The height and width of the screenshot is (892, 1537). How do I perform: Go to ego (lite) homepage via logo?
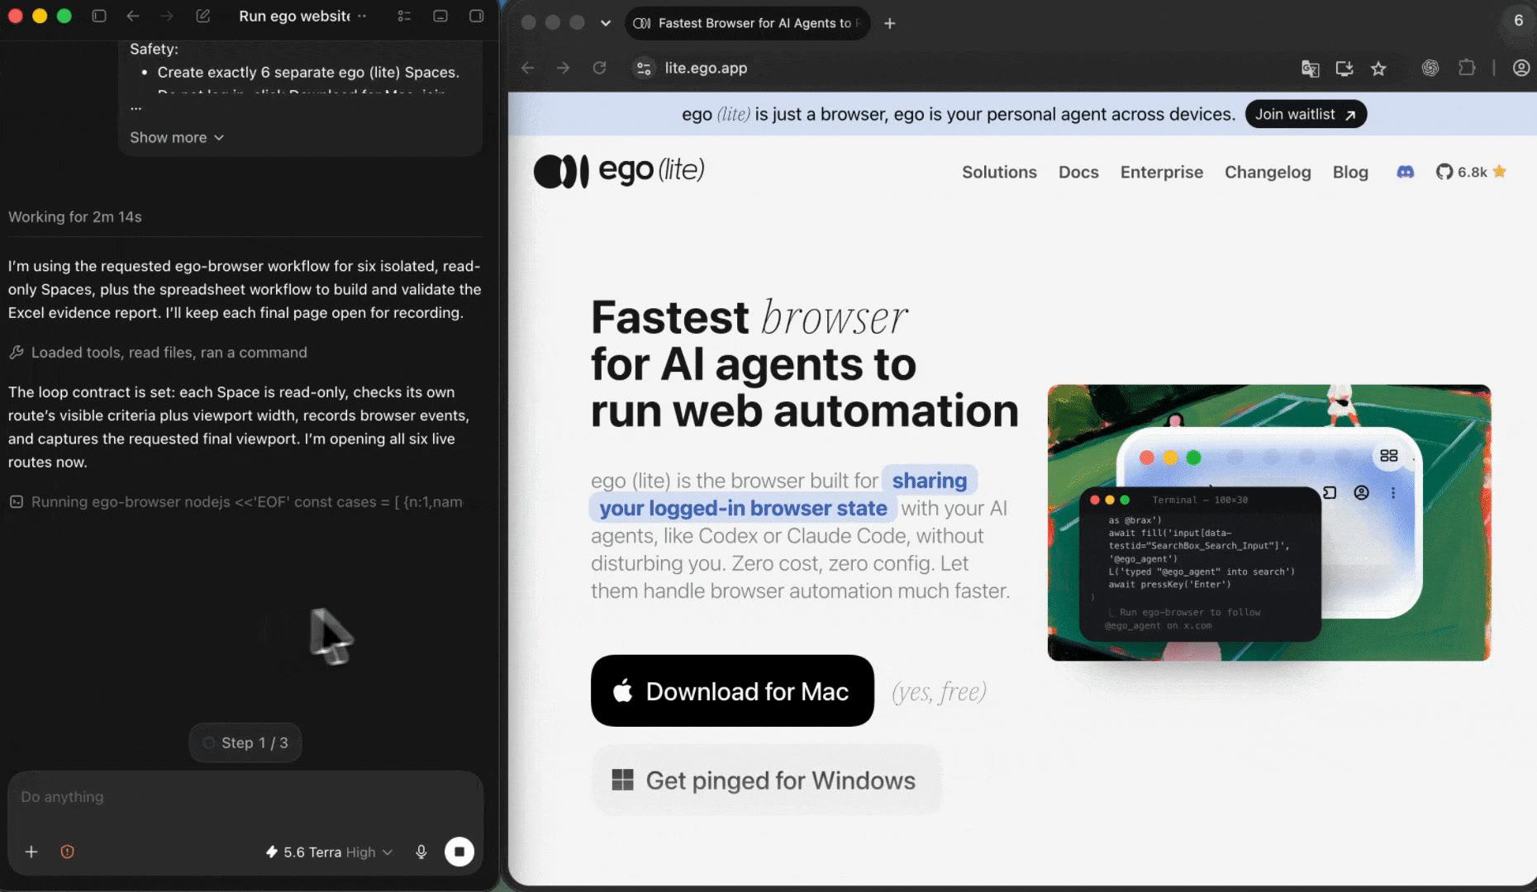click(x=619, y=171)
